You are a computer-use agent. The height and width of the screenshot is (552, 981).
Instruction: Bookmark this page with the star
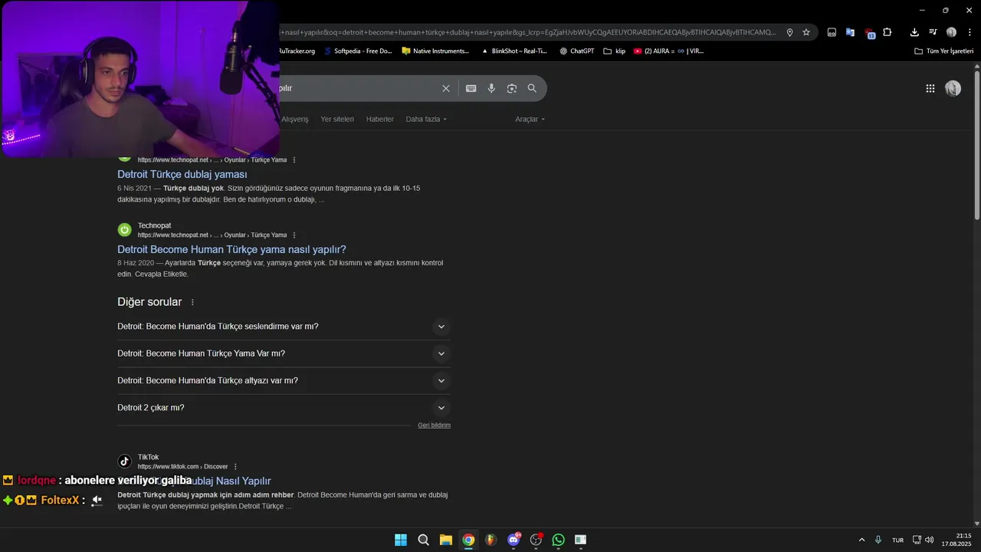806,32
